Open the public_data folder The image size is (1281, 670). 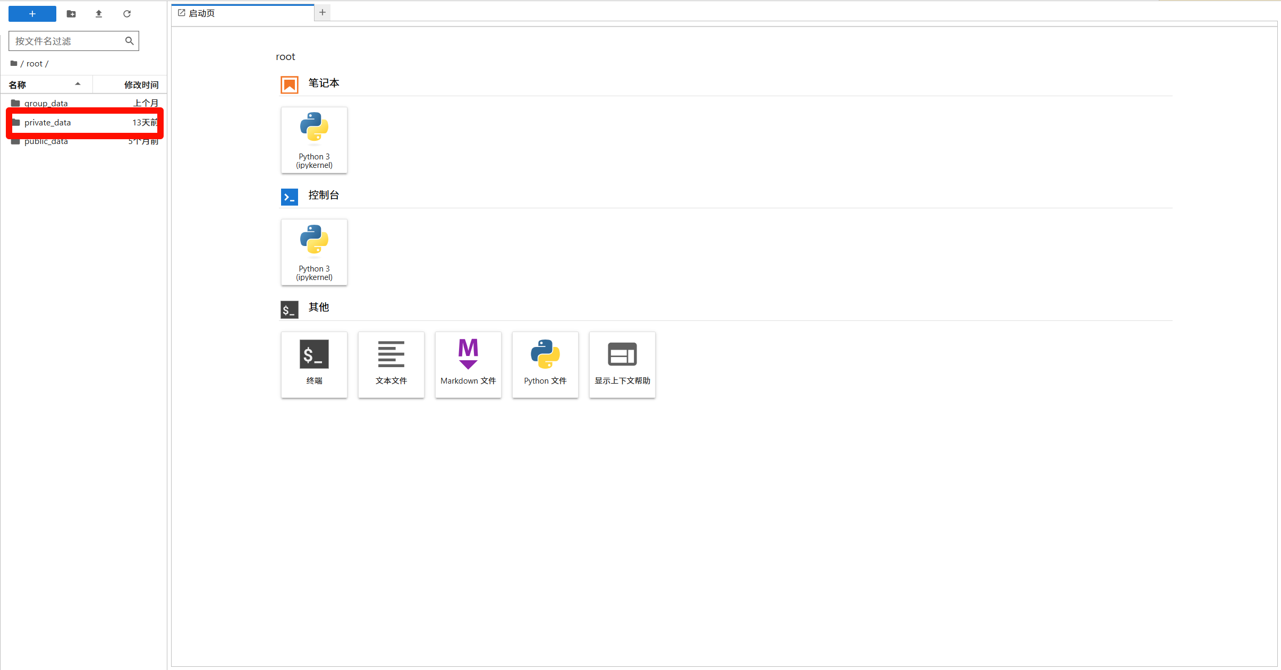(x=46, y=142)
